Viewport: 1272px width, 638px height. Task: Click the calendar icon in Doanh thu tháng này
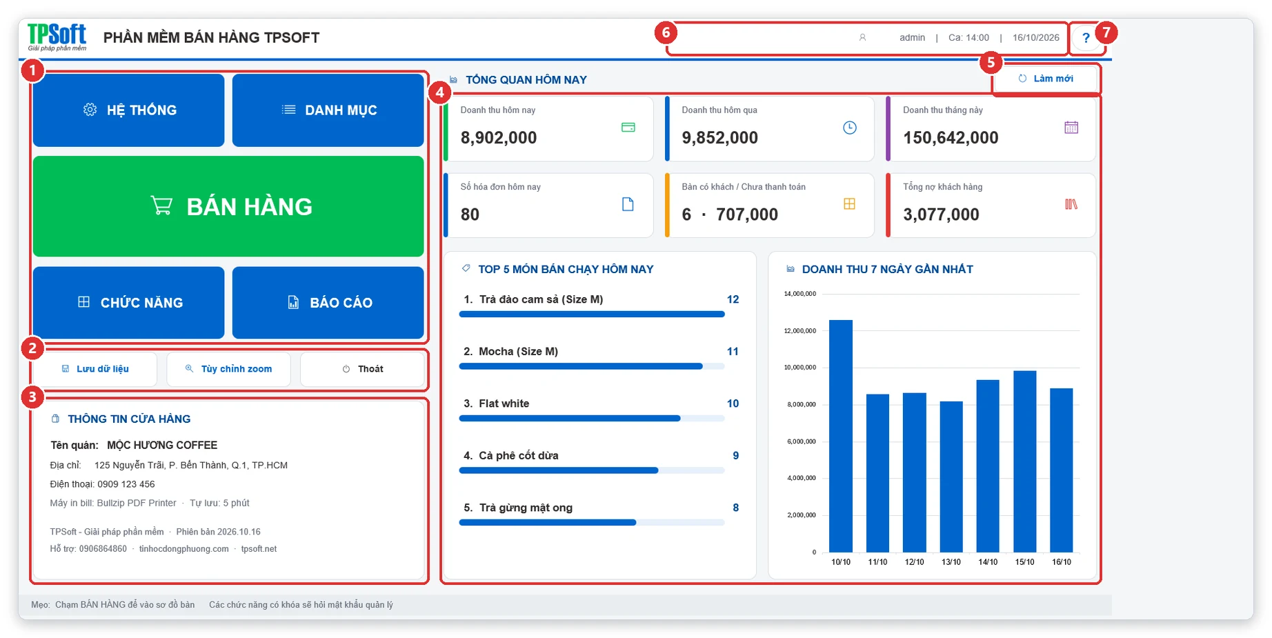pyautogui.click(x=1071, y=128)
